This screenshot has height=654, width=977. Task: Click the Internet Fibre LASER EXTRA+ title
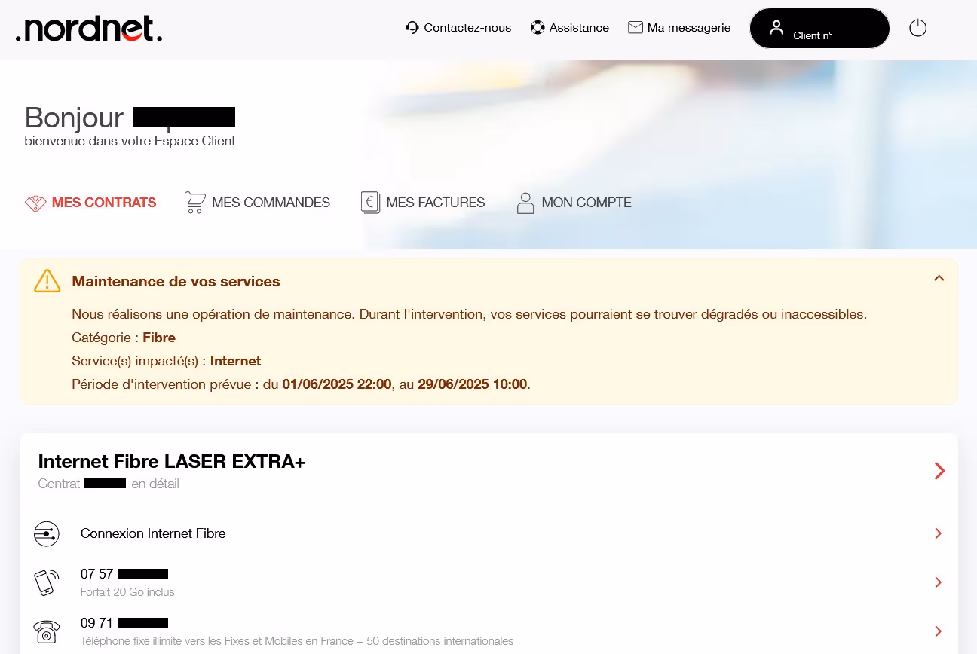tap(172, 462)
